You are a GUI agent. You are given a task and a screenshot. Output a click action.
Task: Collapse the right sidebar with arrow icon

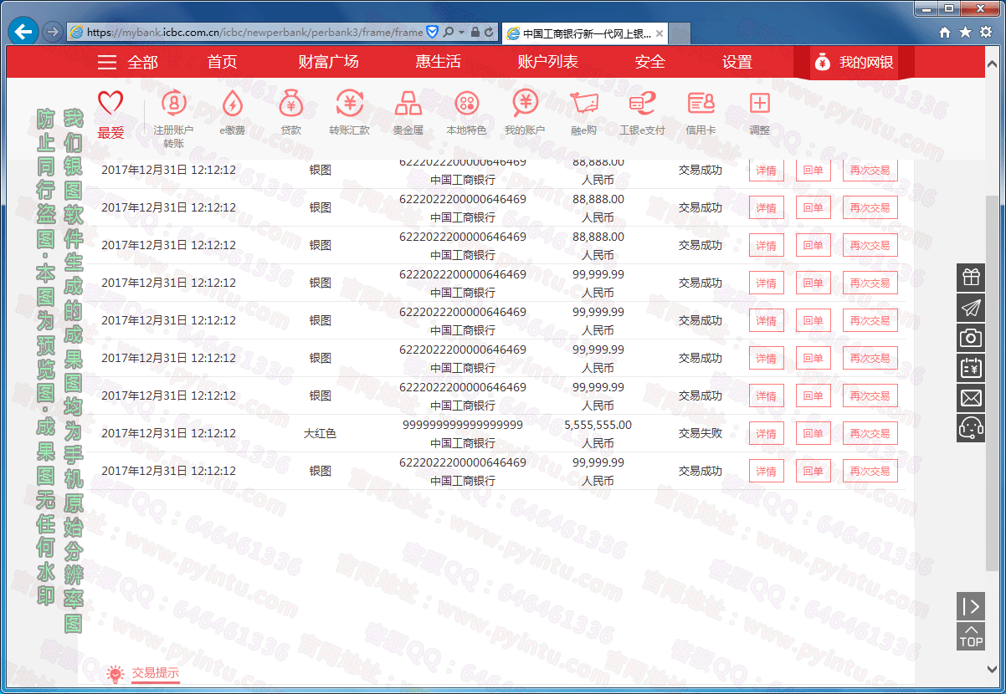[971, 606]
